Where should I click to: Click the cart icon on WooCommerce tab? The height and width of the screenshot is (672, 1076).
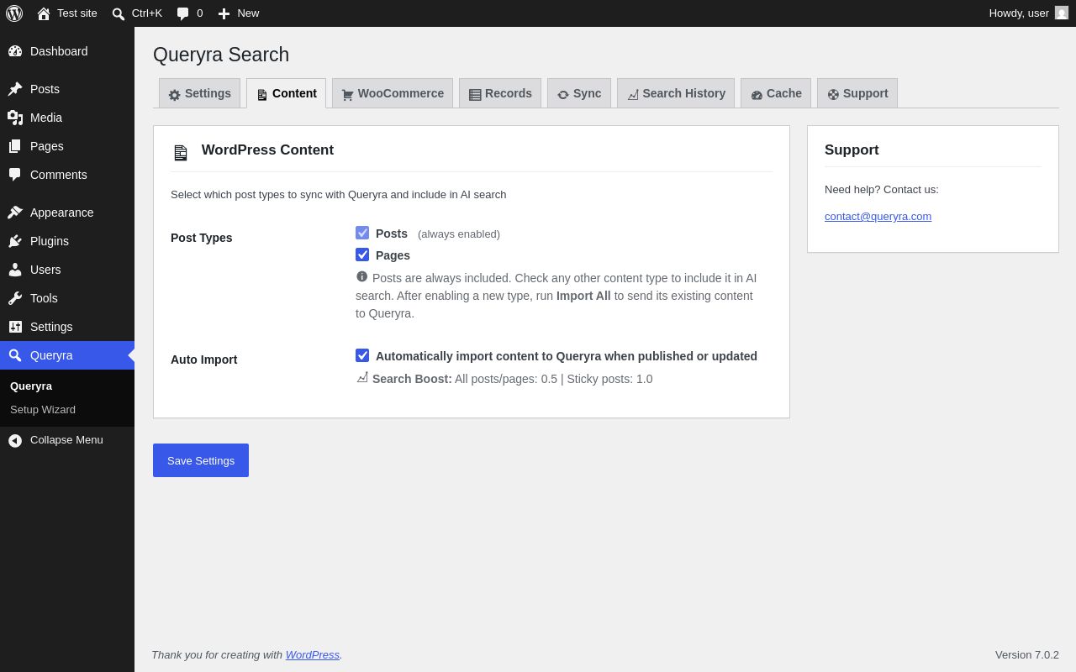pos(348,95)
